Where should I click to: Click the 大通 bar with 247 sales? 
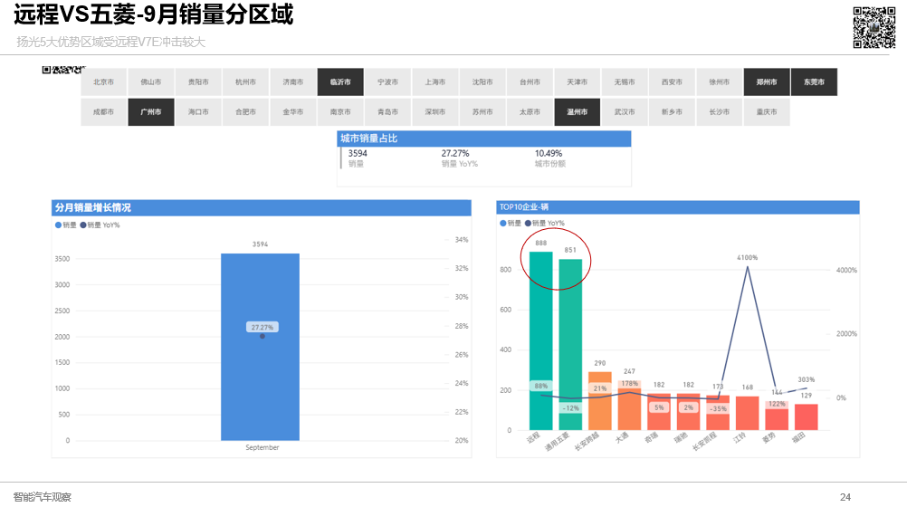click(x=629, y=405)
